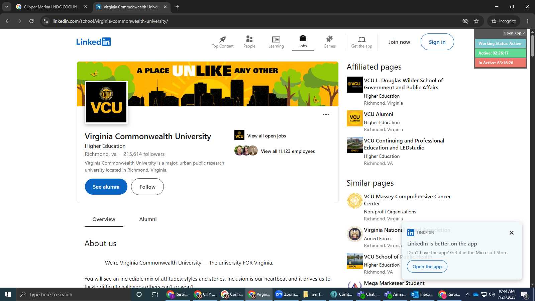View all open jobs link
Screen dimensions: 535x301
(266, 136)
